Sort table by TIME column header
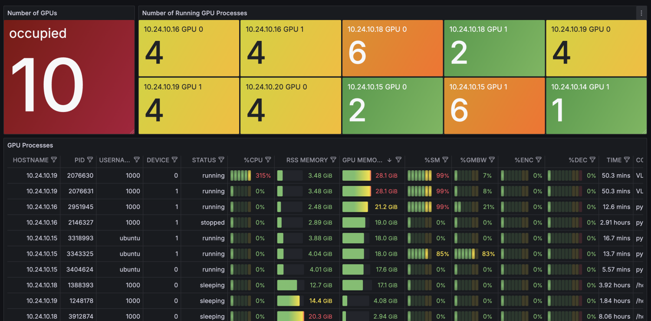 [614, 160]
